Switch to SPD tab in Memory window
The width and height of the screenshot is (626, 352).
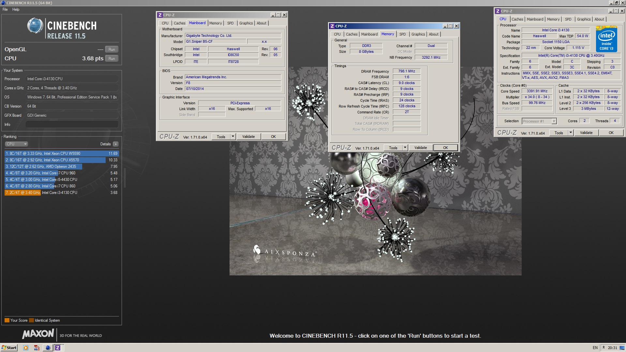click(403, 34)
